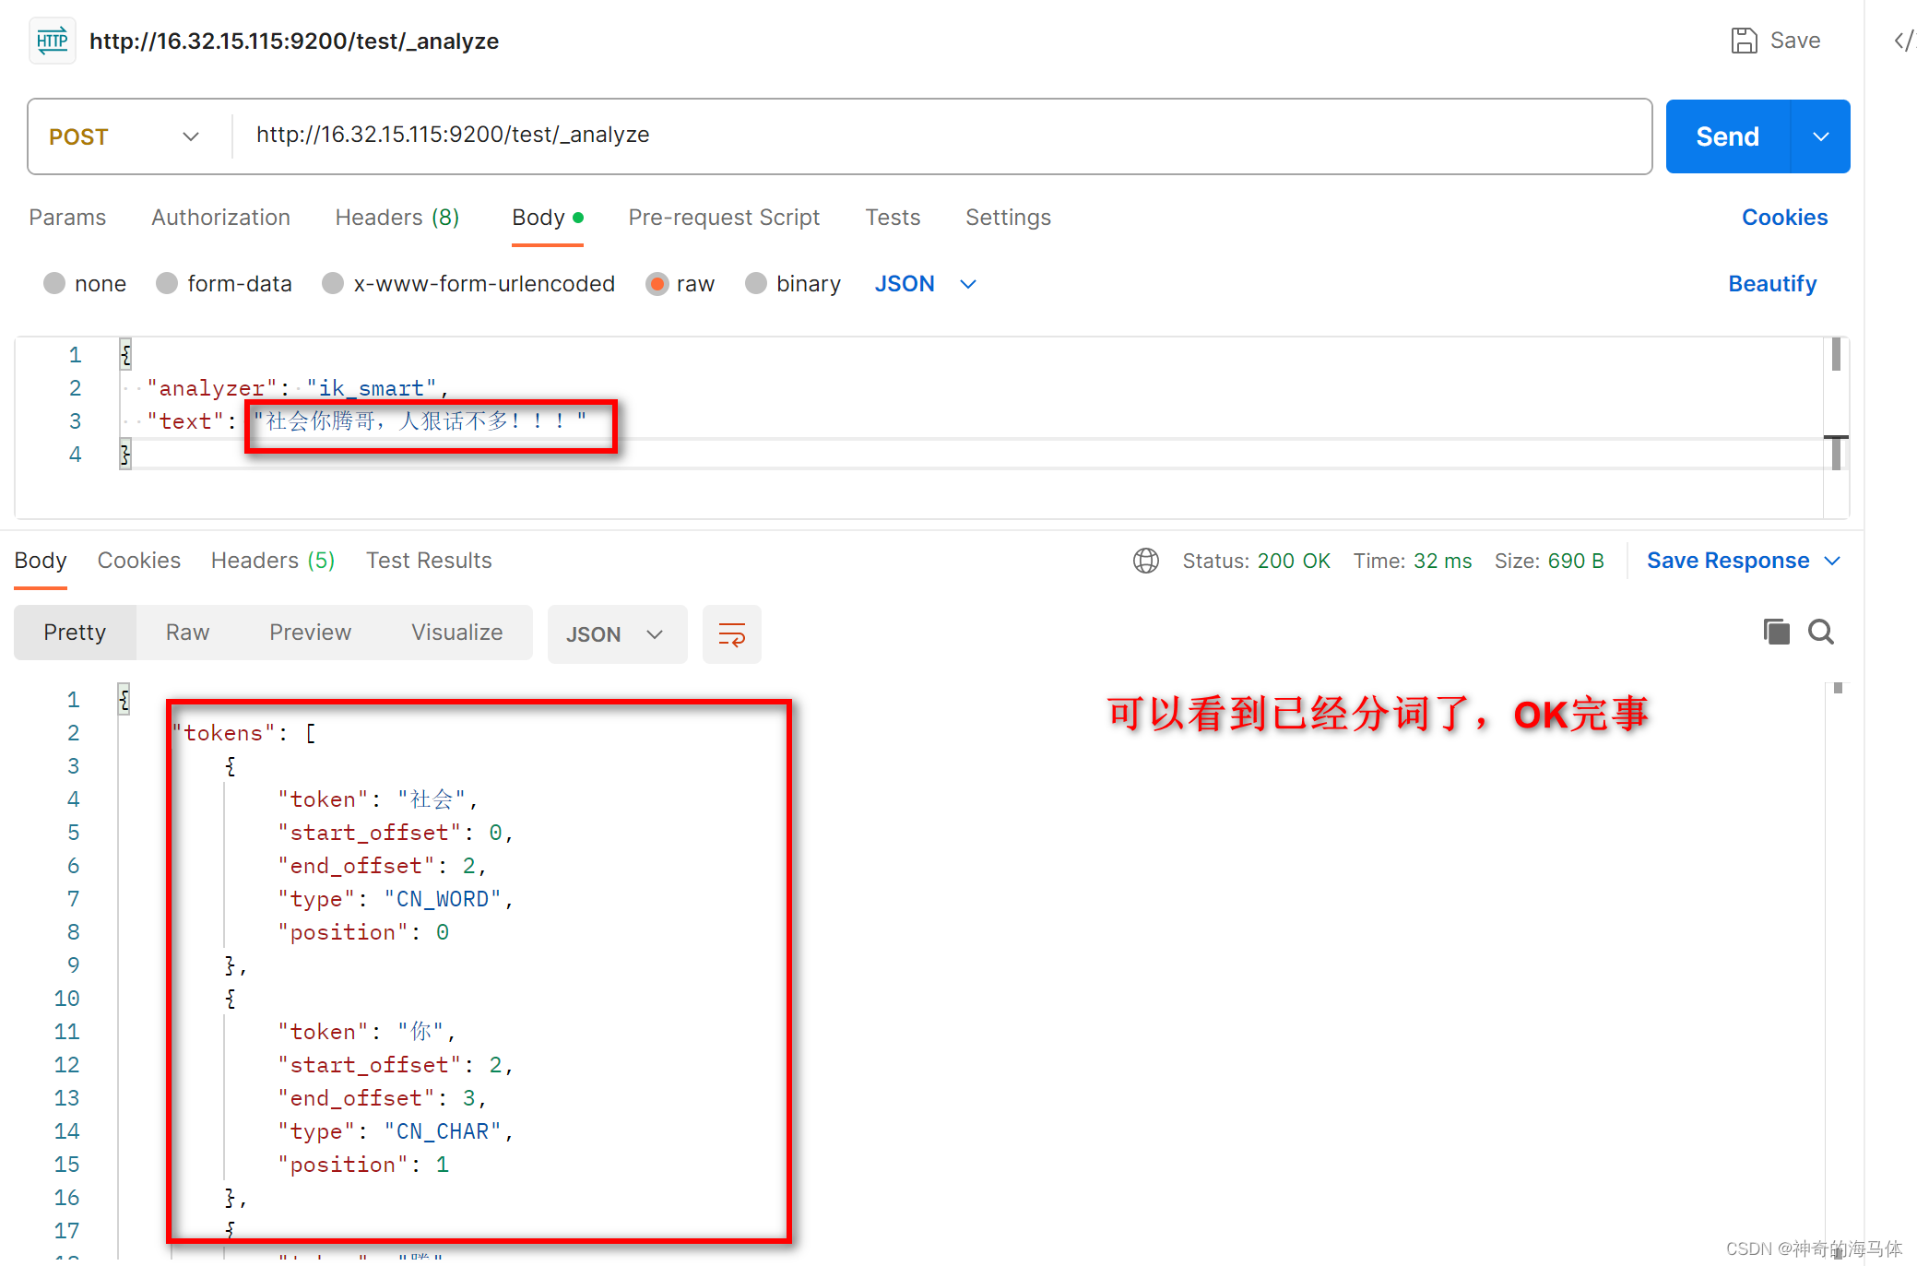The image size is (1917, 1266).
Task: Collapse the request JSON at line 1
Action: [125, 355]
